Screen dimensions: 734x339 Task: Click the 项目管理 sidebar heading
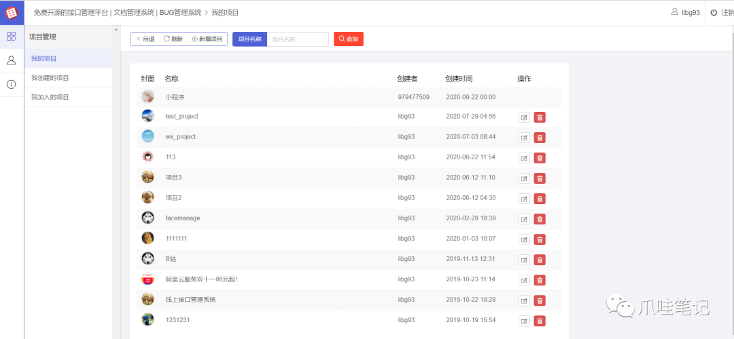43,37
